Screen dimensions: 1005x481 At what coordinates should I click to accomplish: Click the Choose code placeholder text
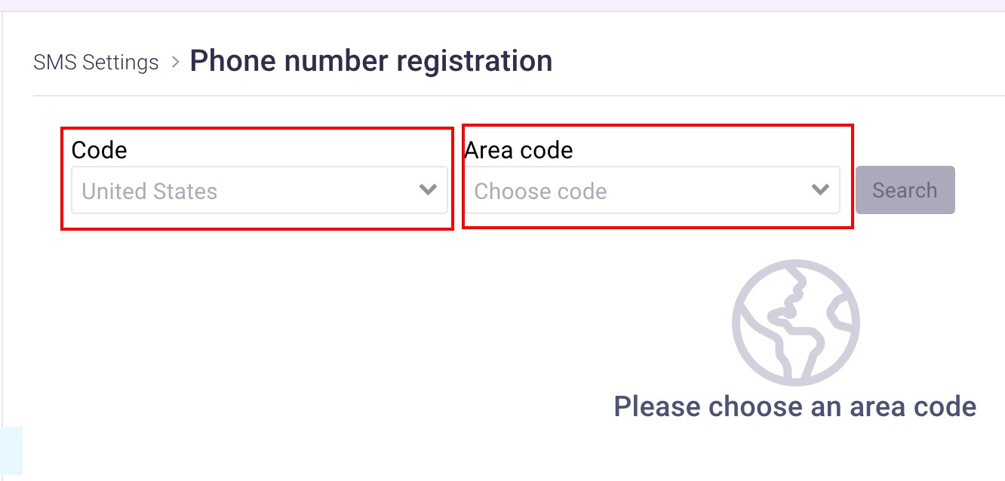(540, 191)
